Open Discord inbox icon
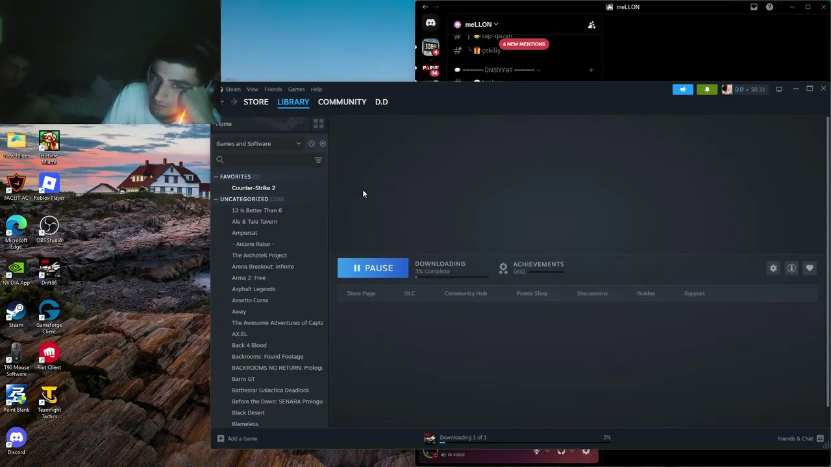 coord(754,7)
